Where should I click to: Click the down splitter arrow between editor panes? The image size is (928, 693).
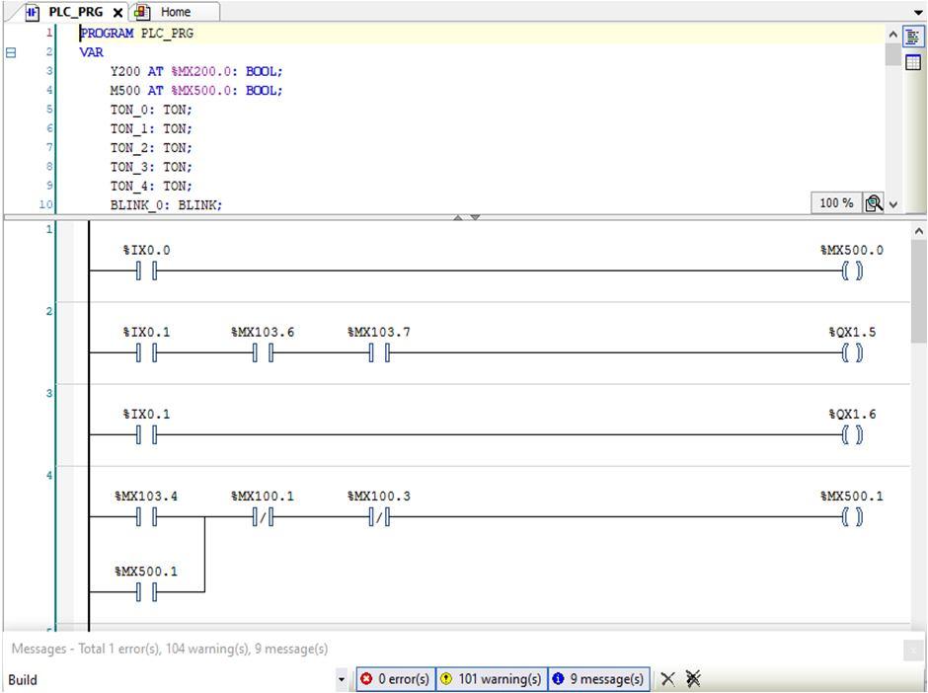coord(475,218)
